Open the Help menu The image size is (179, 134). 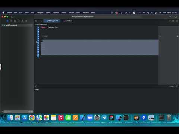click(x=93, y=13)
